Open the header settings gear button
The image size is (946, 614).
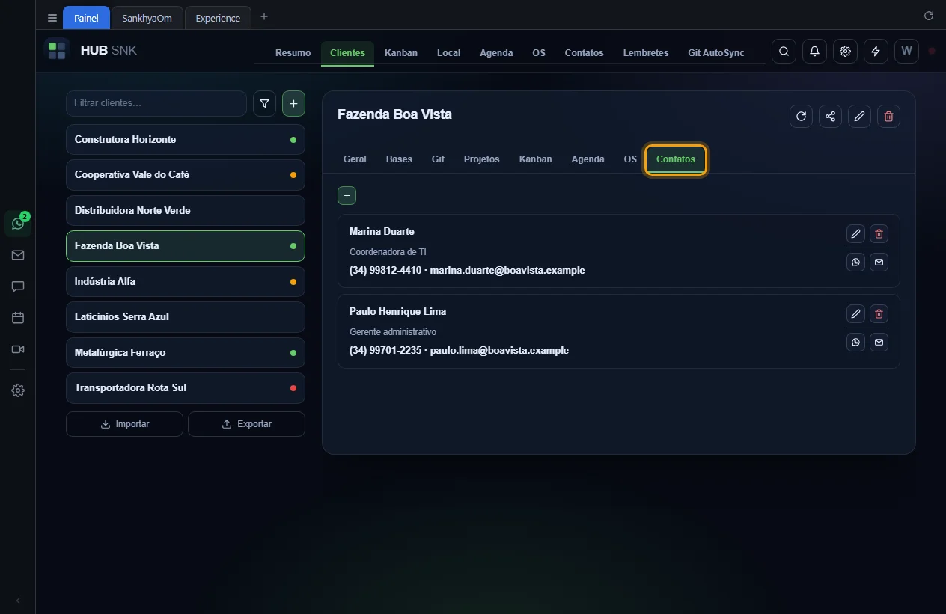(845, 52)
